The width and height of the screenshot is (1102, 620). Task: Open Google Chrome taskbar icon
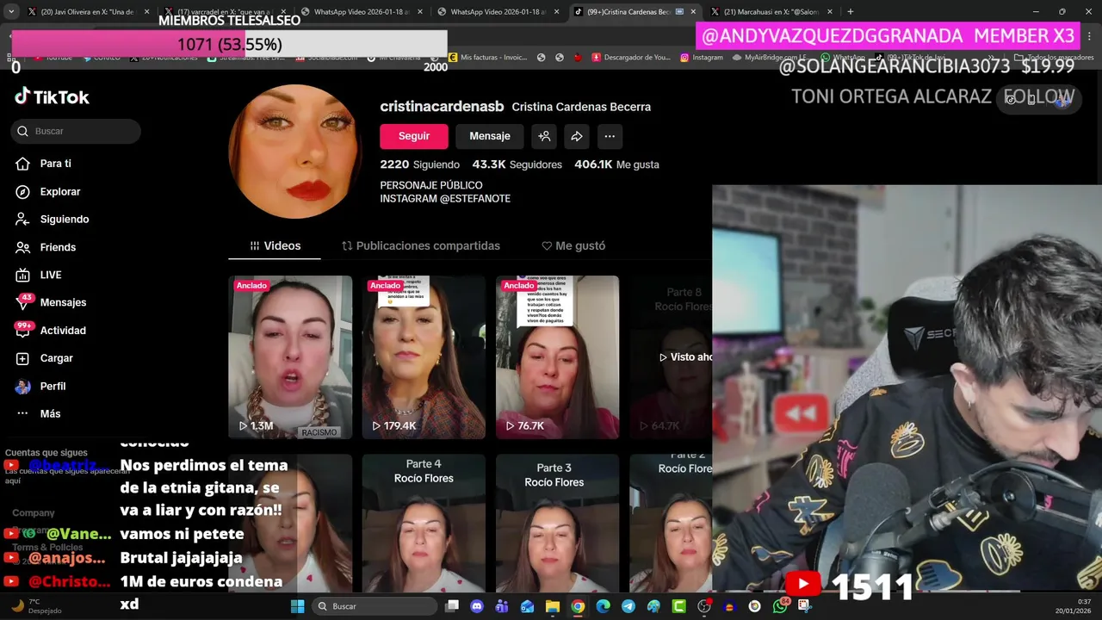click(x=578, y=606)
